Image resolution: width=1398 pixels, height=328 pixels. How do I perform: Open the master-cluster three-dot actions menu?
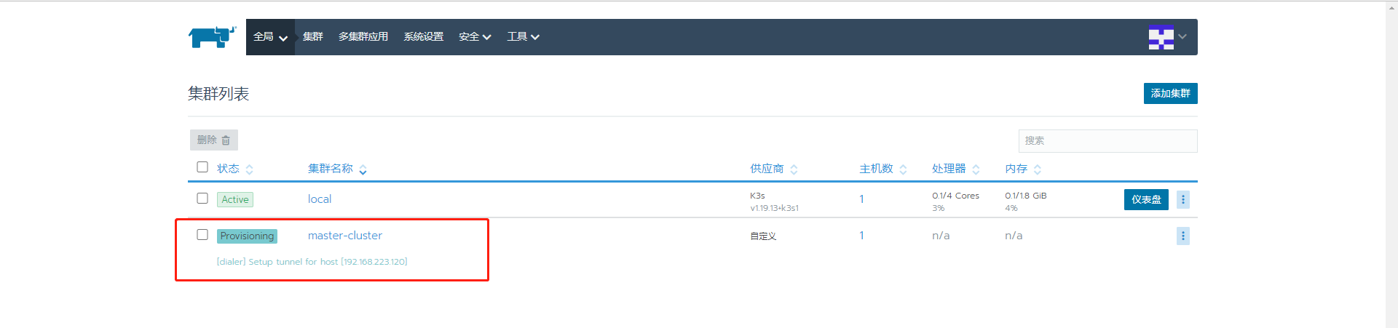(1182, 236)
